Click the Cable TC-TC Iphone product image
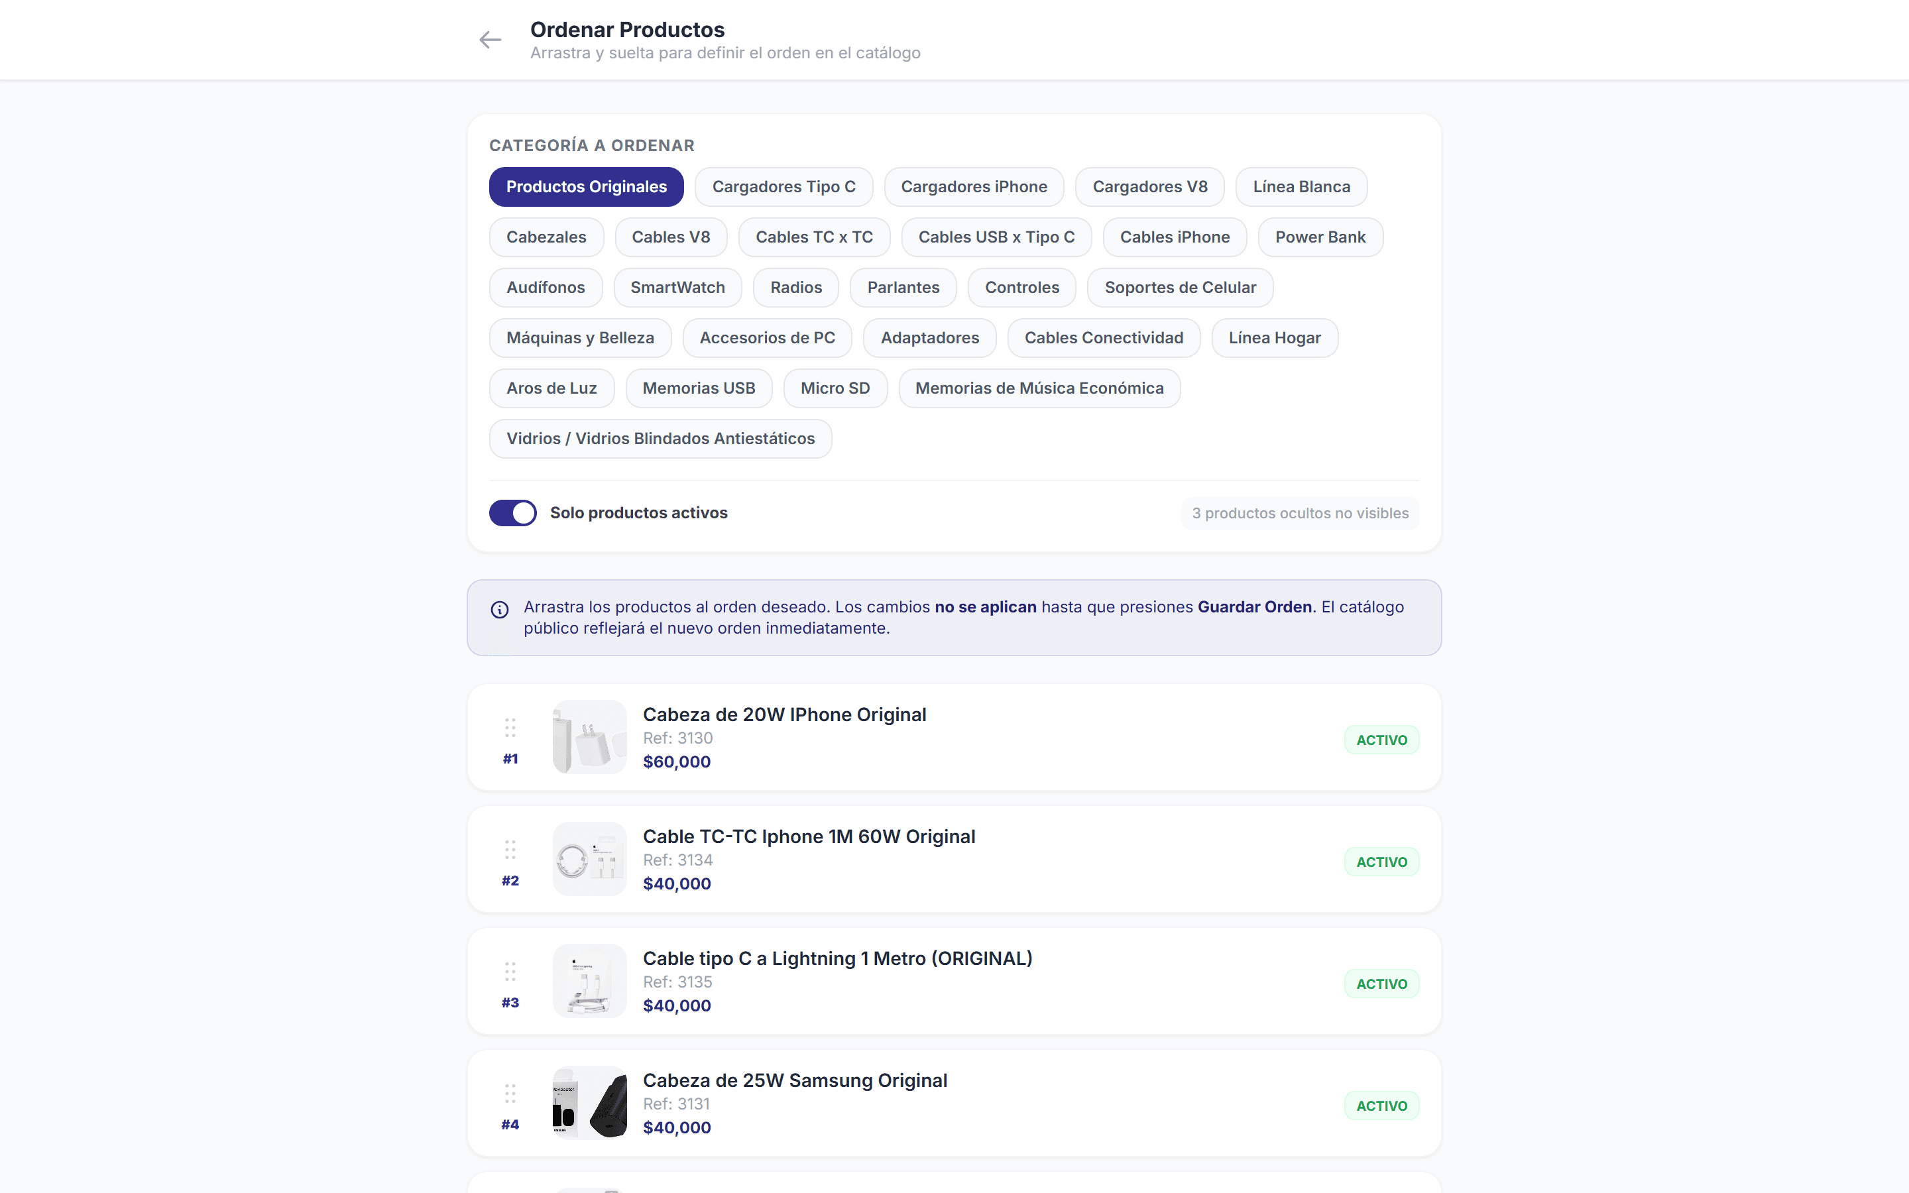 pyautogui.click(x=589, y=859)
